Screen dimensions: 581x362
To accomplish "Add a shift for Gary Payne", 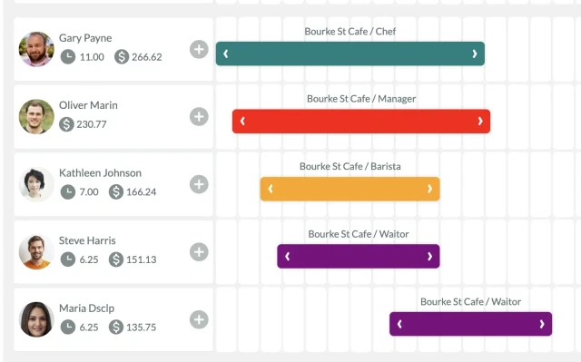I will coord(199,49).
